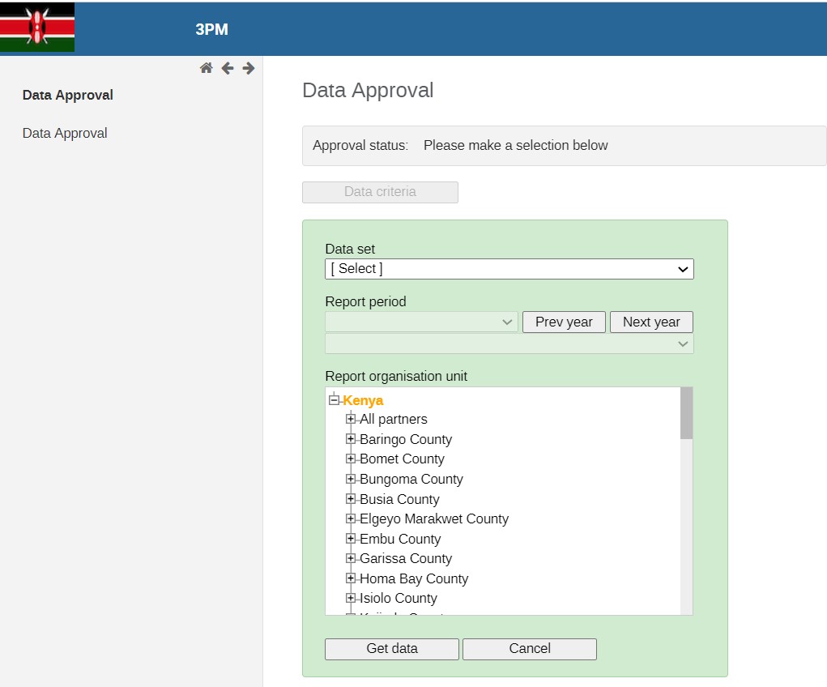Expand the Busia County node

[x=351, y=498]
